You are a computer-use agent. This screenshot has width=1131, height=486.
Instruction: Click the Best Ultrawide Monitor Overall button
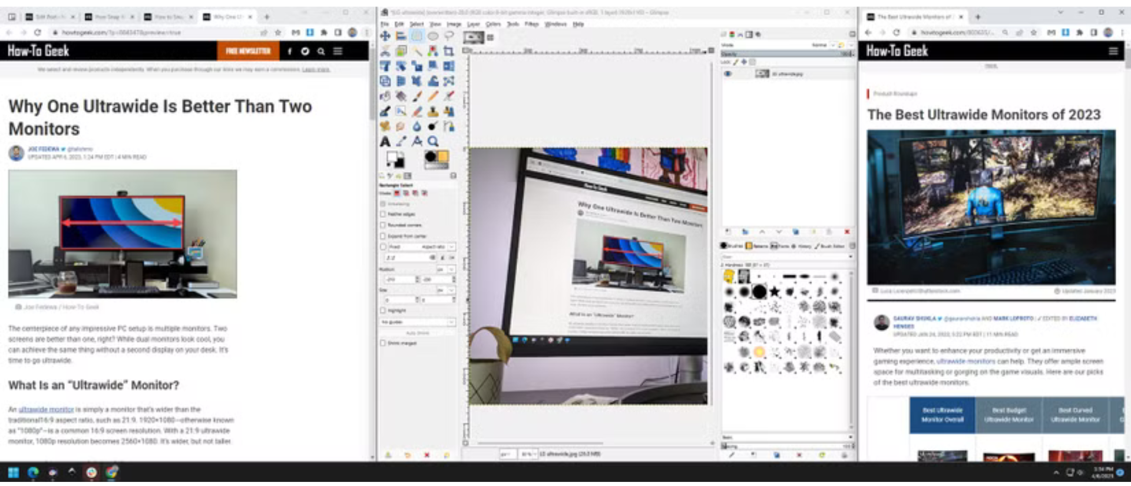coord(942,415)
